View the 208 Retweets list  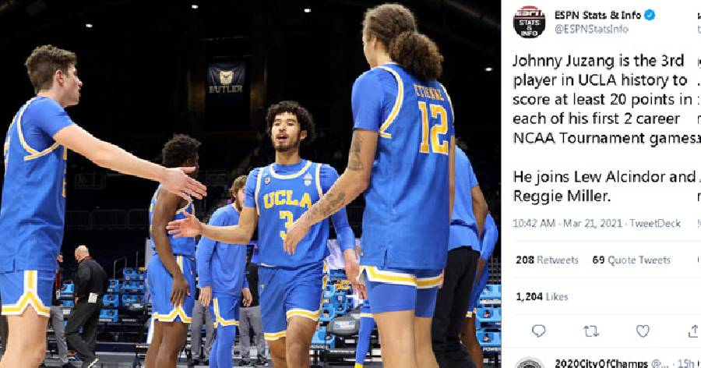click(x=547, y=260)
